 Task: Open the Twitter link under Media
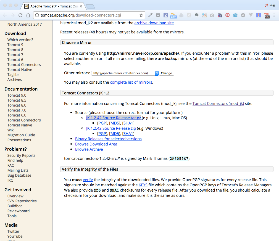pos(13,231)
